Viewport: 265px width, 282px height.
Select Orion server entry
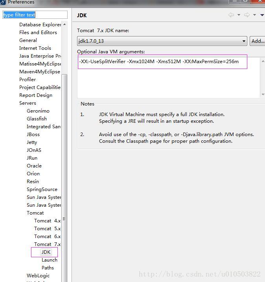point(33,173)
